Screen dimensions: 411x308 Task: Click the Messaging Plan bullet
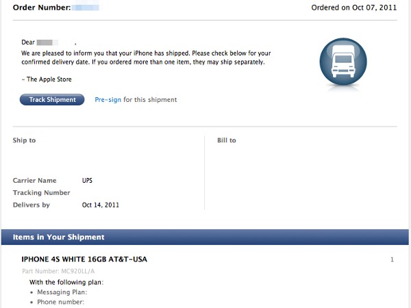[62, 292]
